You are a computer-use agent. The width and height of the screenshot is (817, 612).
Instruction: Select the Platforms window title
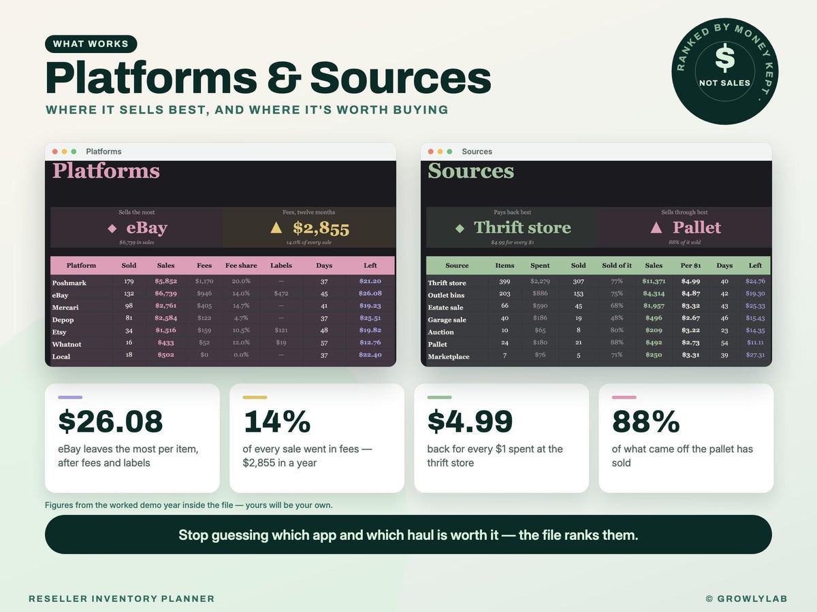103,152
